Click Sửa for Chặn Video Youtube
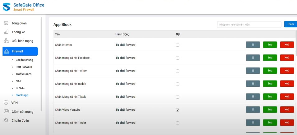The height and width of the screenshot is (135, 297). click(x=270, y=109)
